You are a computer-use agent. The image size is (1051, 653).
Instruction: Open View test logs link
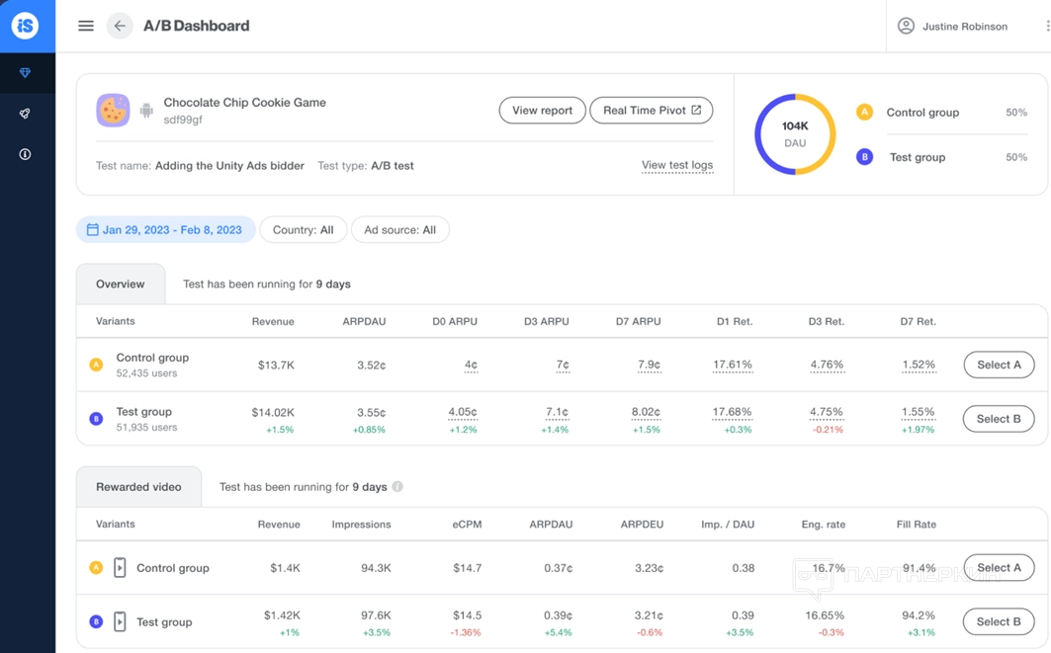[677, 166]
